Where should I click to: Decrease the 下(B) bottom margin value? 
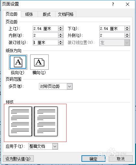127,30
